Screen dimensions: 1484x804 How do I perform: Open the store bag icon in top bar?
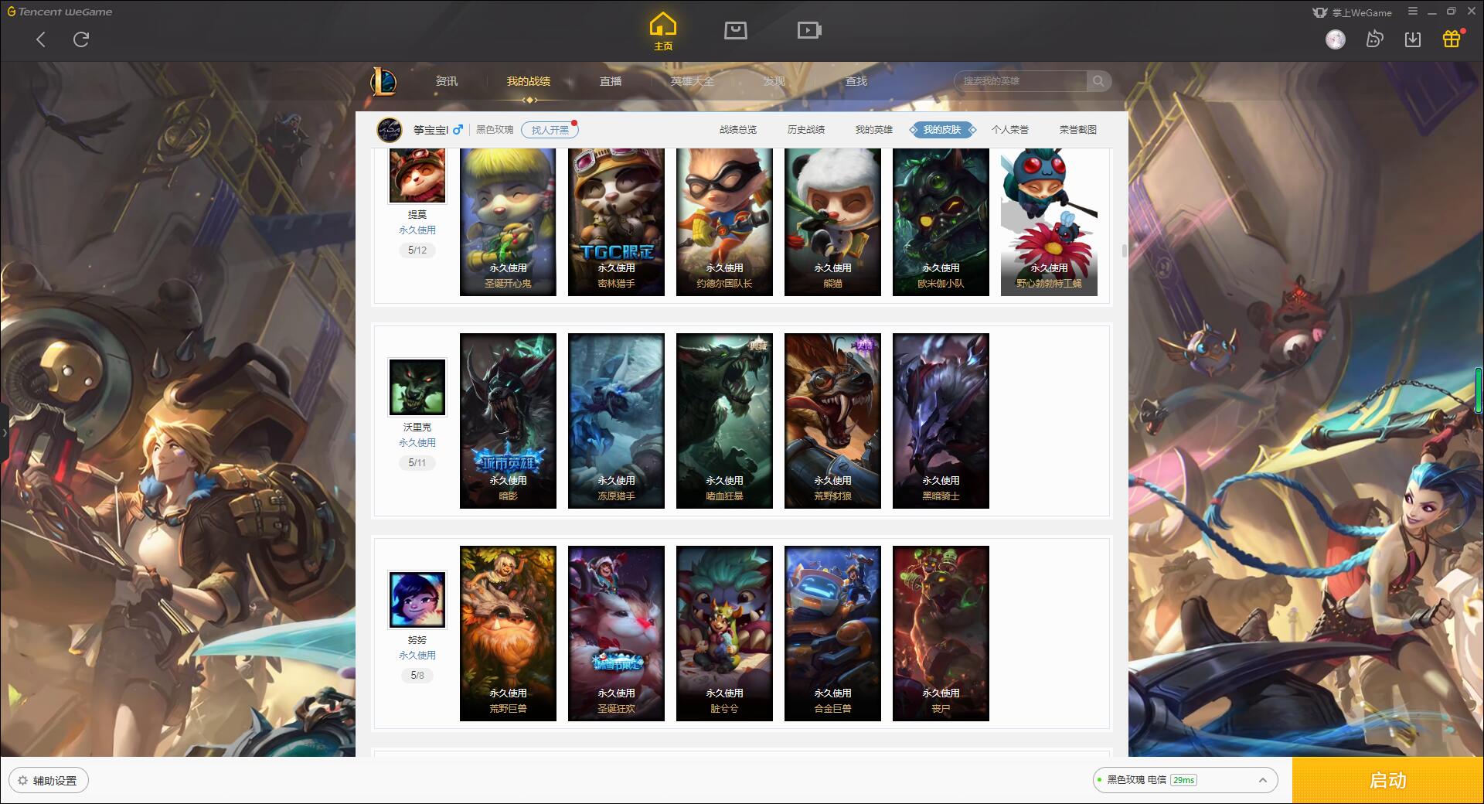pos(735,30)
